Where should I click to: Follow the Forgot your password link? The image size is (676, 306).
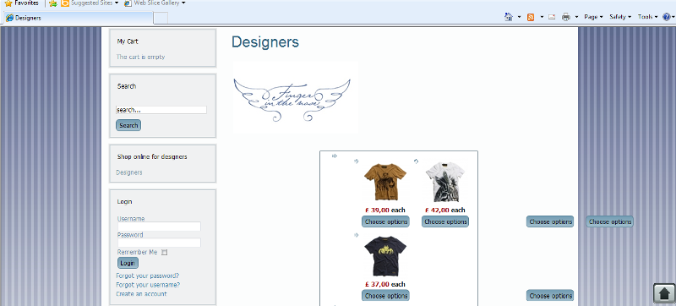pos(147,276)
